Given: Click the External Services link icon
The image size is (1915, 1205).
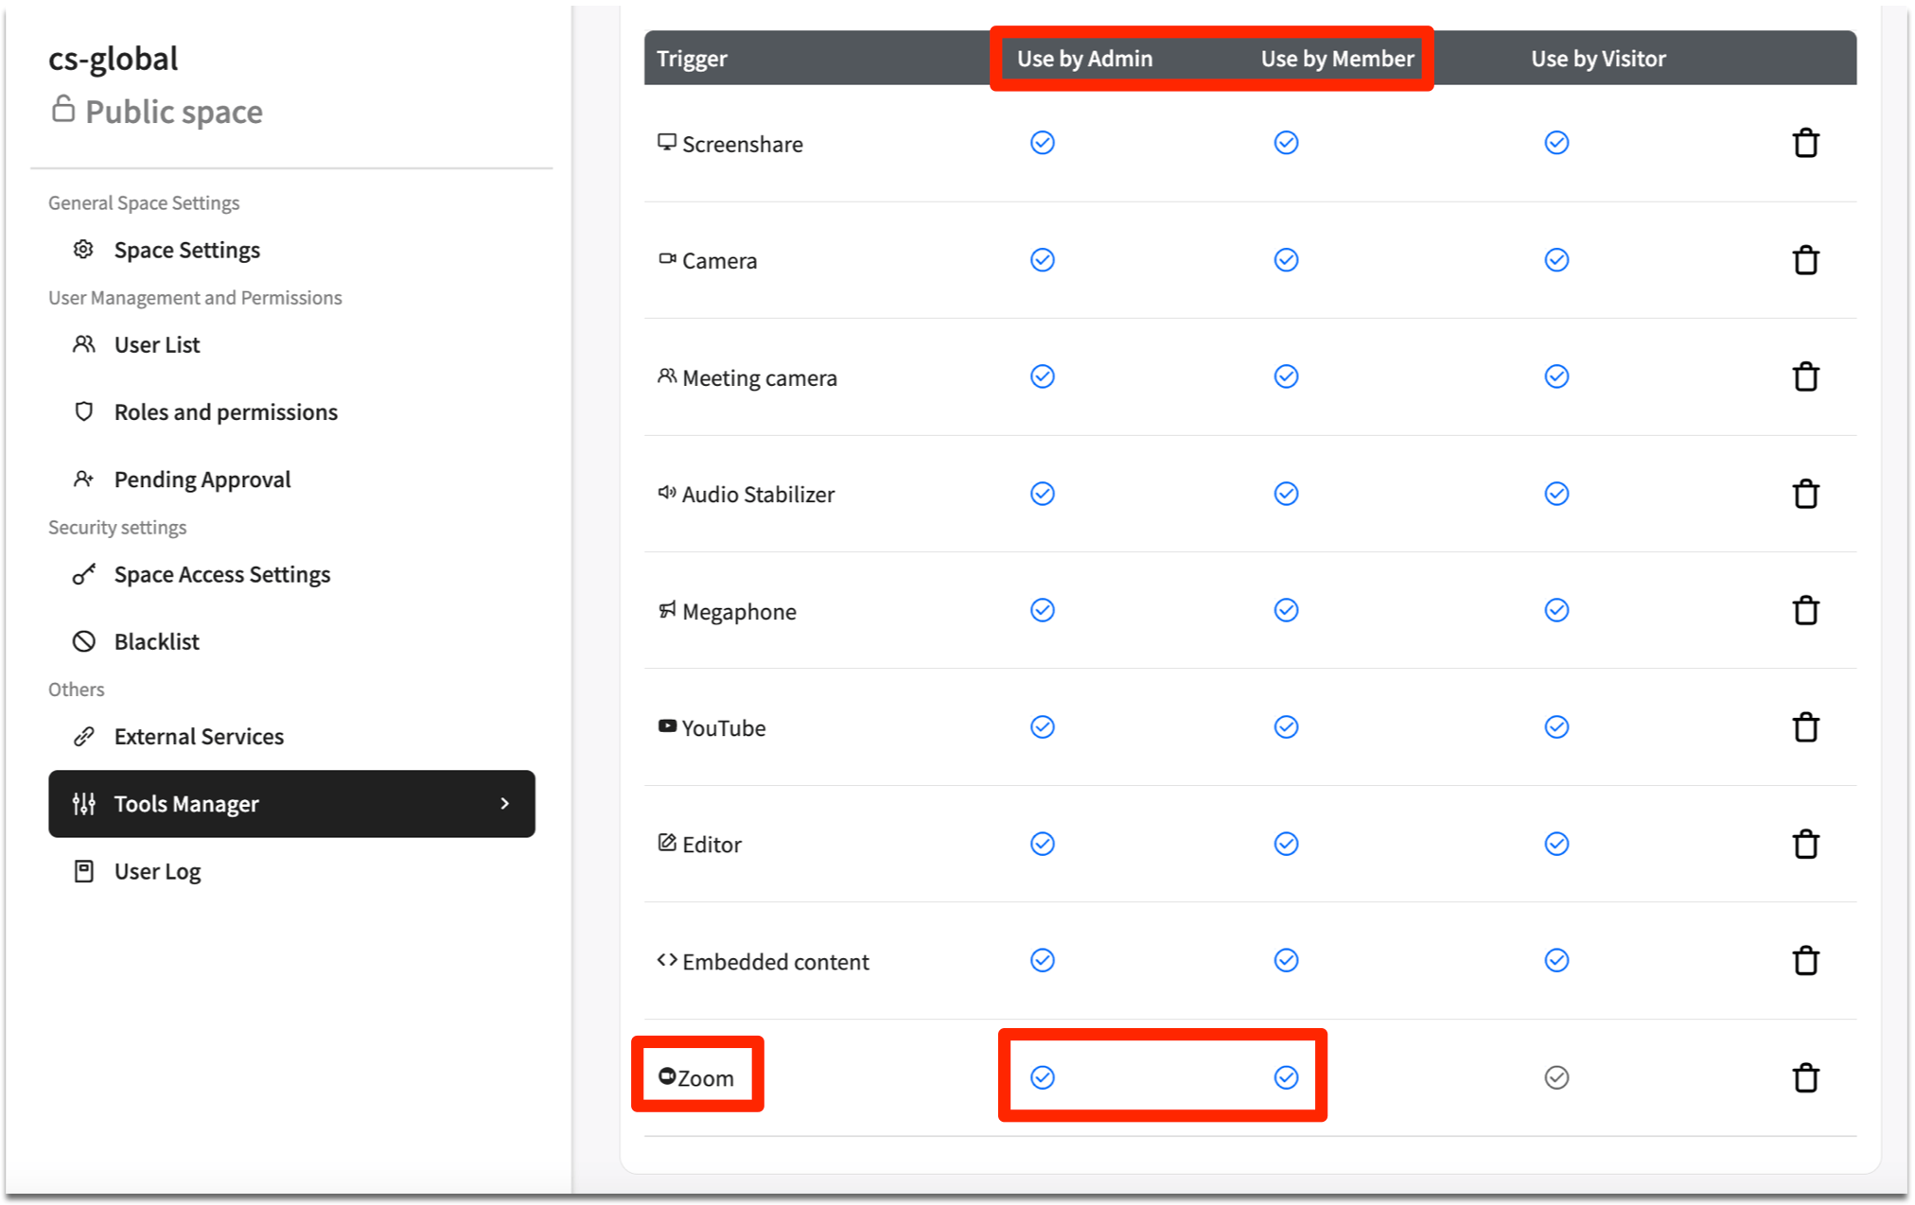Looking at the screenshot, I should click(x=85, y=736).
